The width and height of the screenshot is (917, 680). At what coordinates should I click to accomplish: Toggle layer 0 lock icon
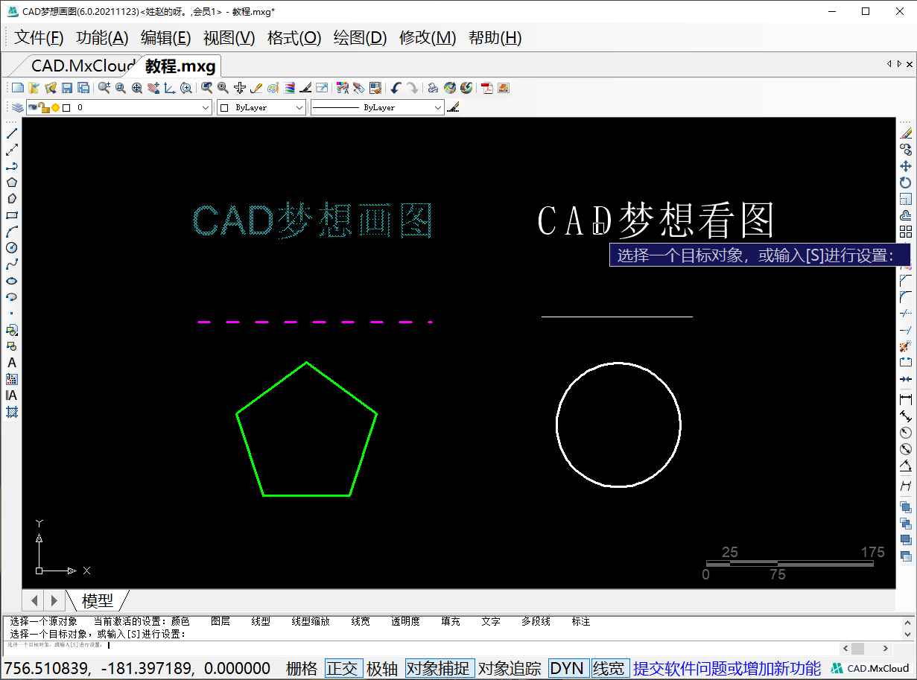tap(45, 108)
